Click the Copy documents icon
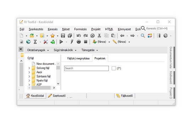 [106, 36]
